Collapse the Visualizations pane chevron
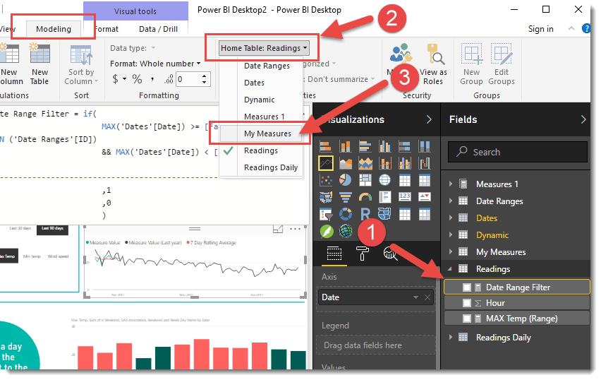 pyautogui.click(x=429, y=120)
